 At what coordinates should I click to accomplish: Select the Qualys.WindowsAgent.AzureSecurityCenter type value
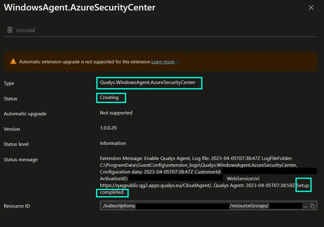tap(147, 82)
